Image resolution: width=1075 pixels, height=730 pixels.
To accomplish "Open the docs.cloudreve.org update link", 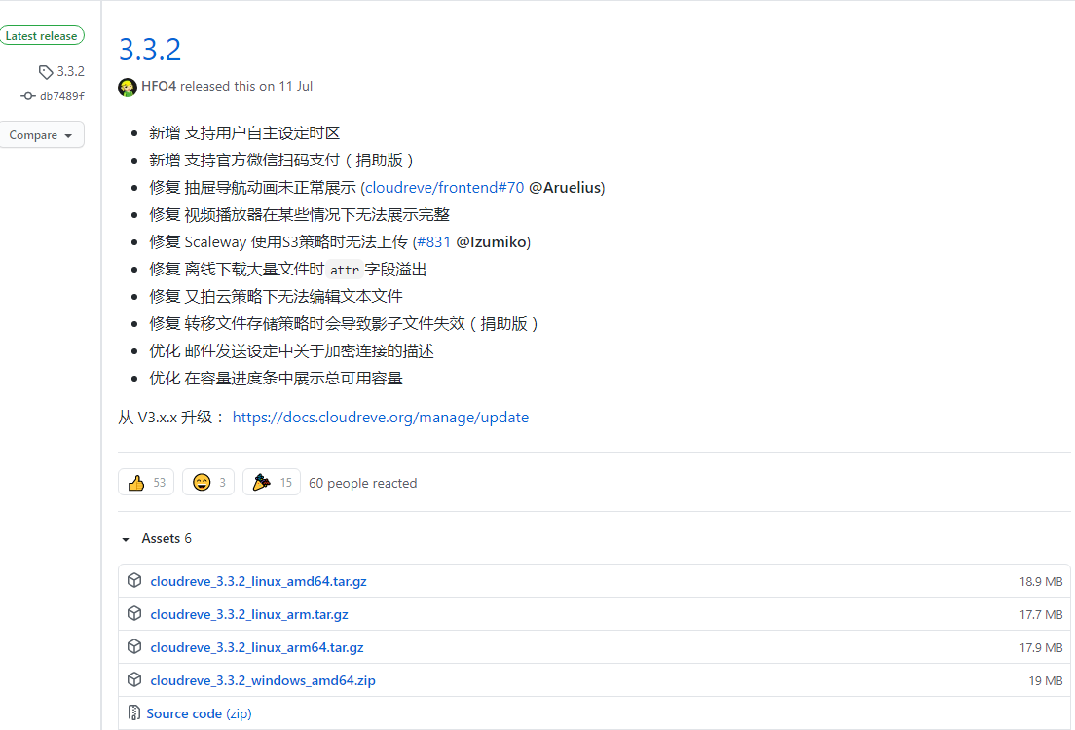I will [381, 417].
